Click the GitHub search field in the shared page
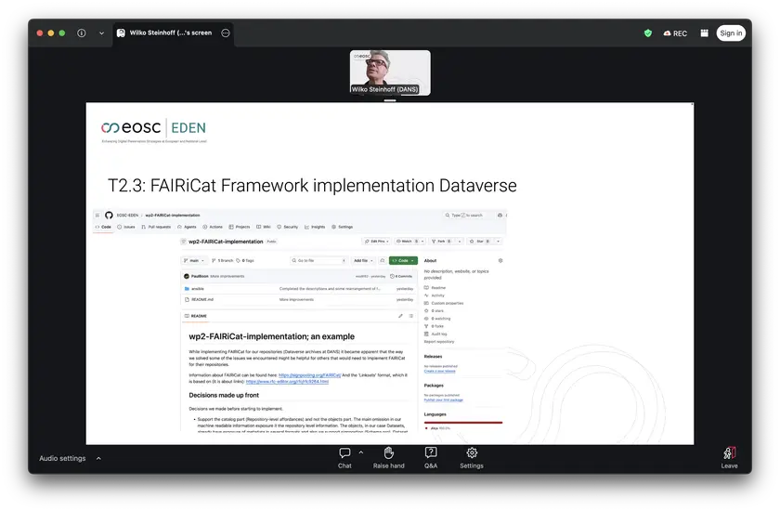780x511 pixels. click(466, 216)
